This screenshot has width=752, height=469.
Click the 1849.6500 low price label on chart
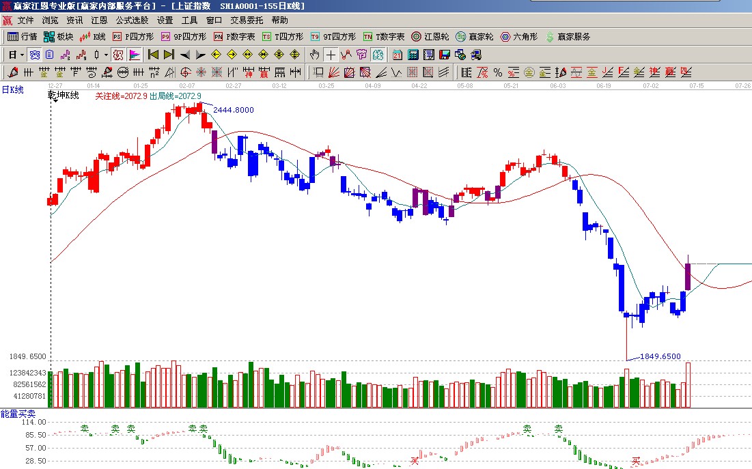[660, 356]
